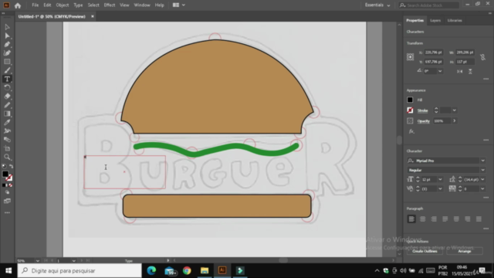This screenshot has height=278, width=494.
Task: Open the kerning dropdown
Action: tap(440, 188)
